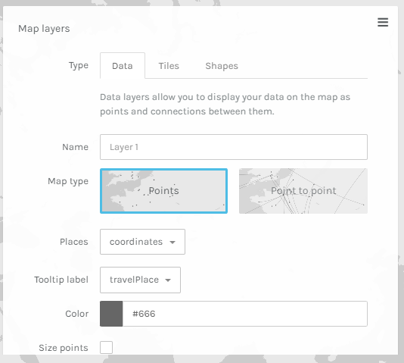Click the Data layers description text
This screenshot has width=404, height=363.
click(x=225, y=105)
